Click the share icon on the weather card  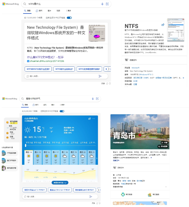(x=90, y=119)
